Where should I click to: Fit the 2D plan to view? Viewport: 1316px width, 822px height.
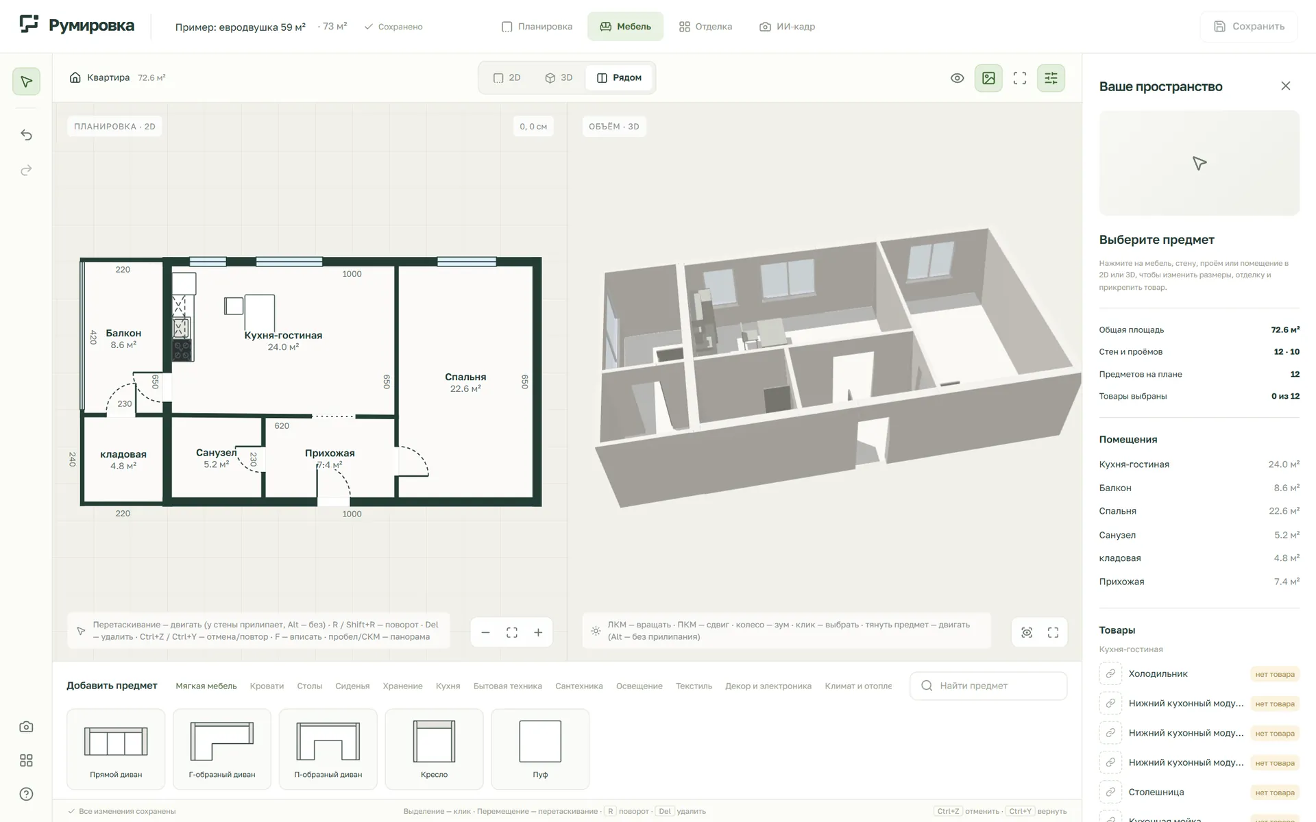pos(512,632)
